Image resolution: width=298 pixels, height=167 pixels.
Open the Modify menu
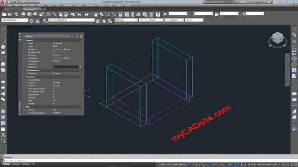79,6
